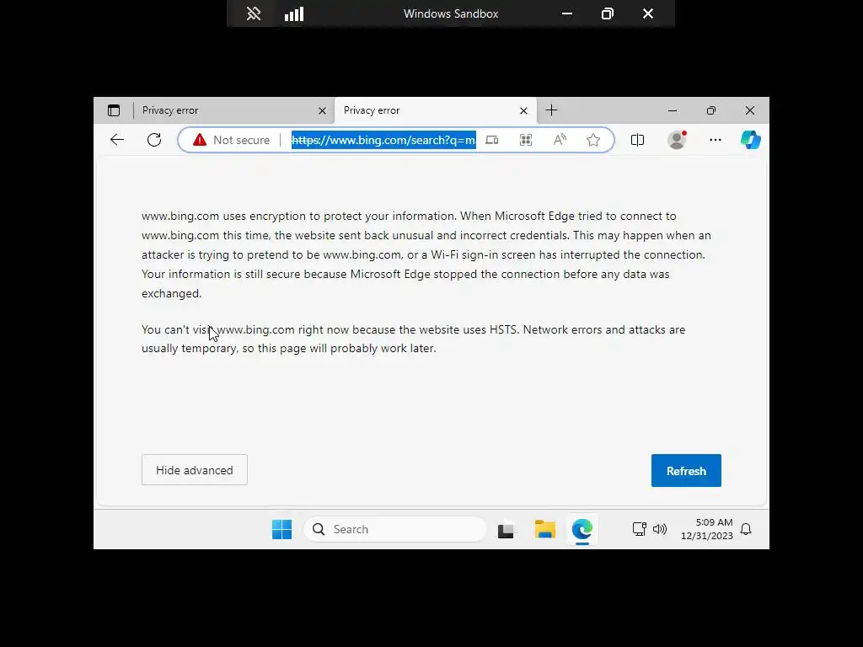
Task: Open the network icon in system tray
Action: [x=639, y=529]
